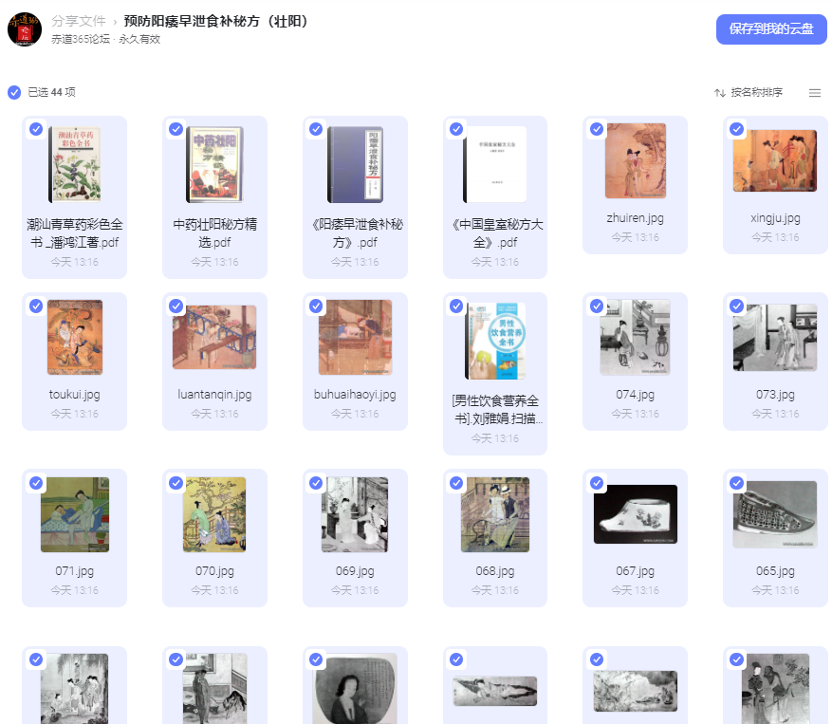Viewport: 832px width, 724px height.
Task: Uncheck the 《阳痿早泄食补秘方》.pdf checkbox
Action: 316,129
